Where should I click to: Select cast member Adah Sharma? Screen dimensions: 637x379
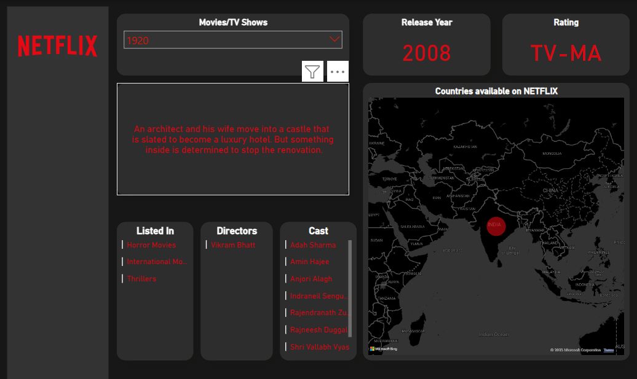click(313, 245)
